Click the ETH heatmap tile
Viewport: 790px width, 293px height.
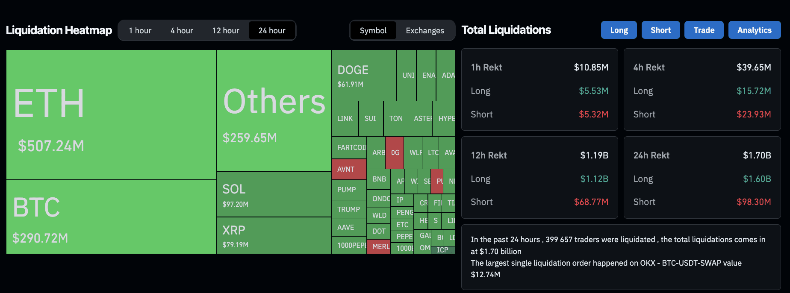click(111, 114)
